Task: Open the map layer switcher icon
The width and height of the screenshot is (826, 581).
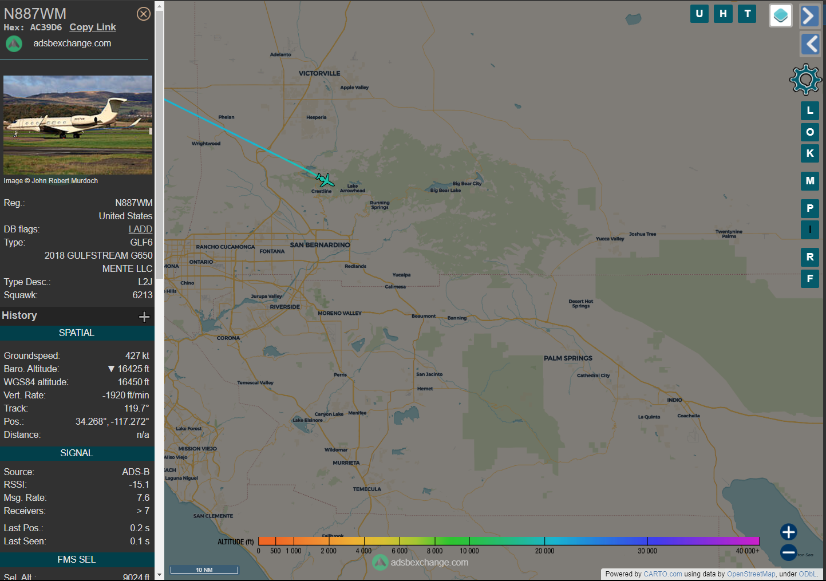Action: point(781,15)
